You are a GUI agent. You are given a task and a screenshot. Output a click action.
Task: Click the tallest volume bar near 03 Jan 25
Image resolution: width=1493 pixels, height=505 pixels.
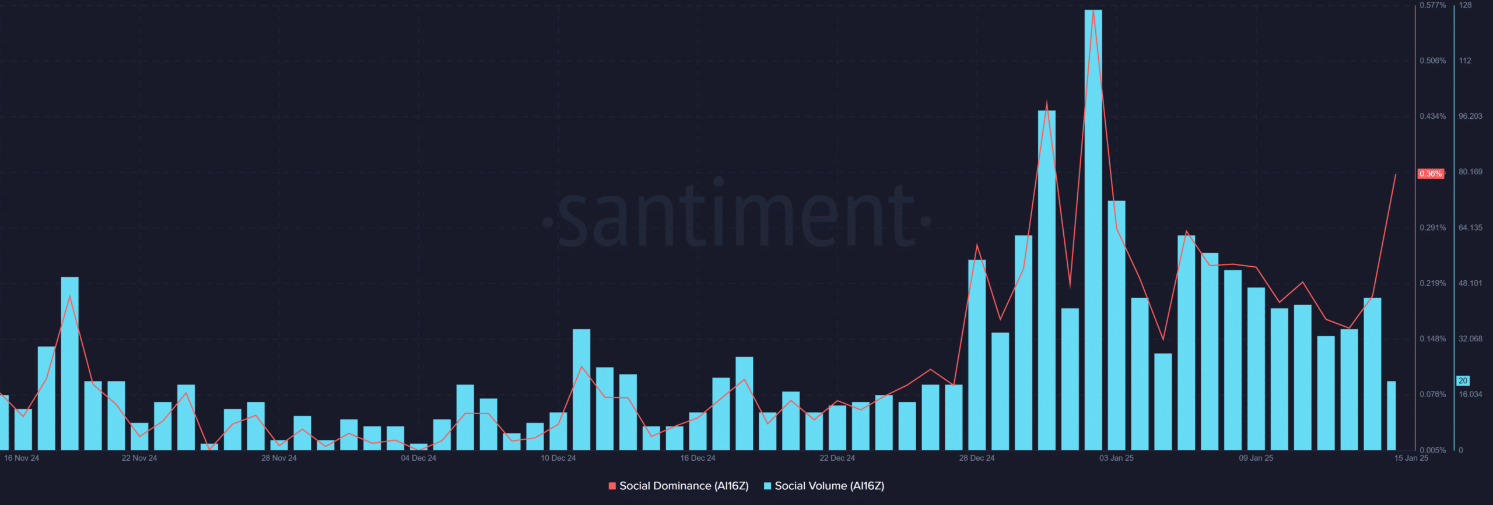click(1093, 230)
